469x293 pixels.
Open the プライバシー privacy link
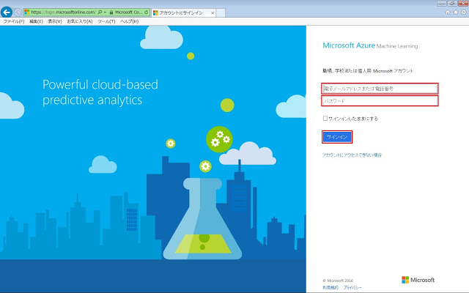[352, 287]
